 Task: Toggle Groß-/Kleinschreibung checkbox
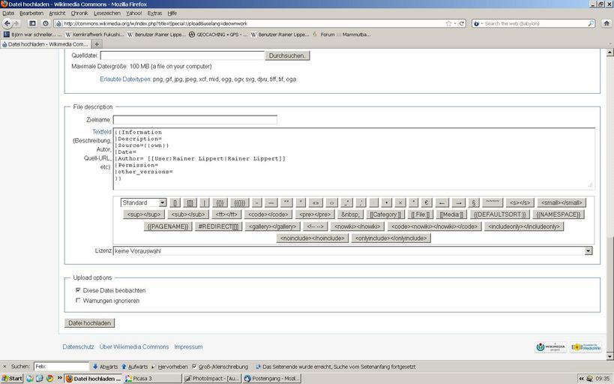pos(194,367)
